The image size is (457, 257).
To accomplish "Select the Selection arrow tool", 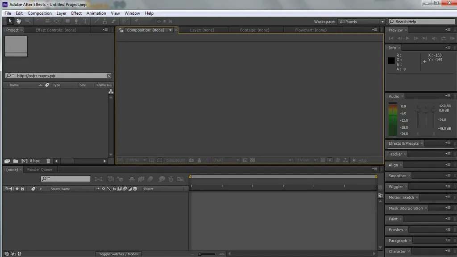I will tap(10, 21).
